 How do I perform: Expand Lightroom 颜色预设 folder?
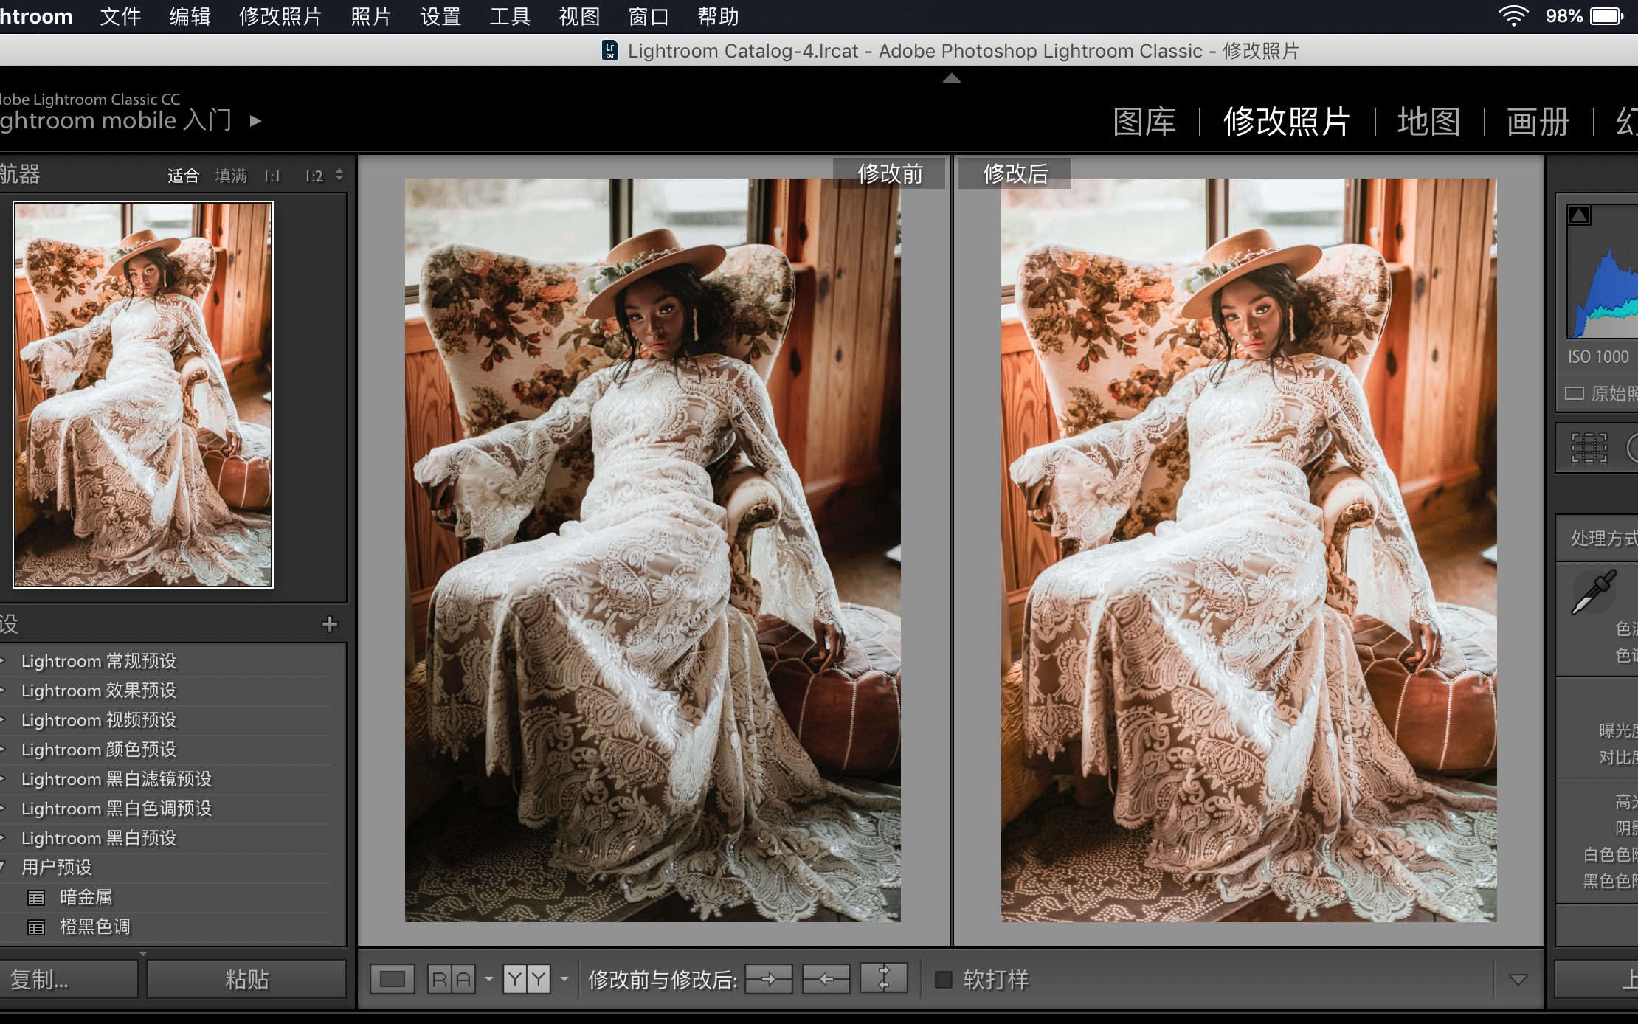(3, 750)
